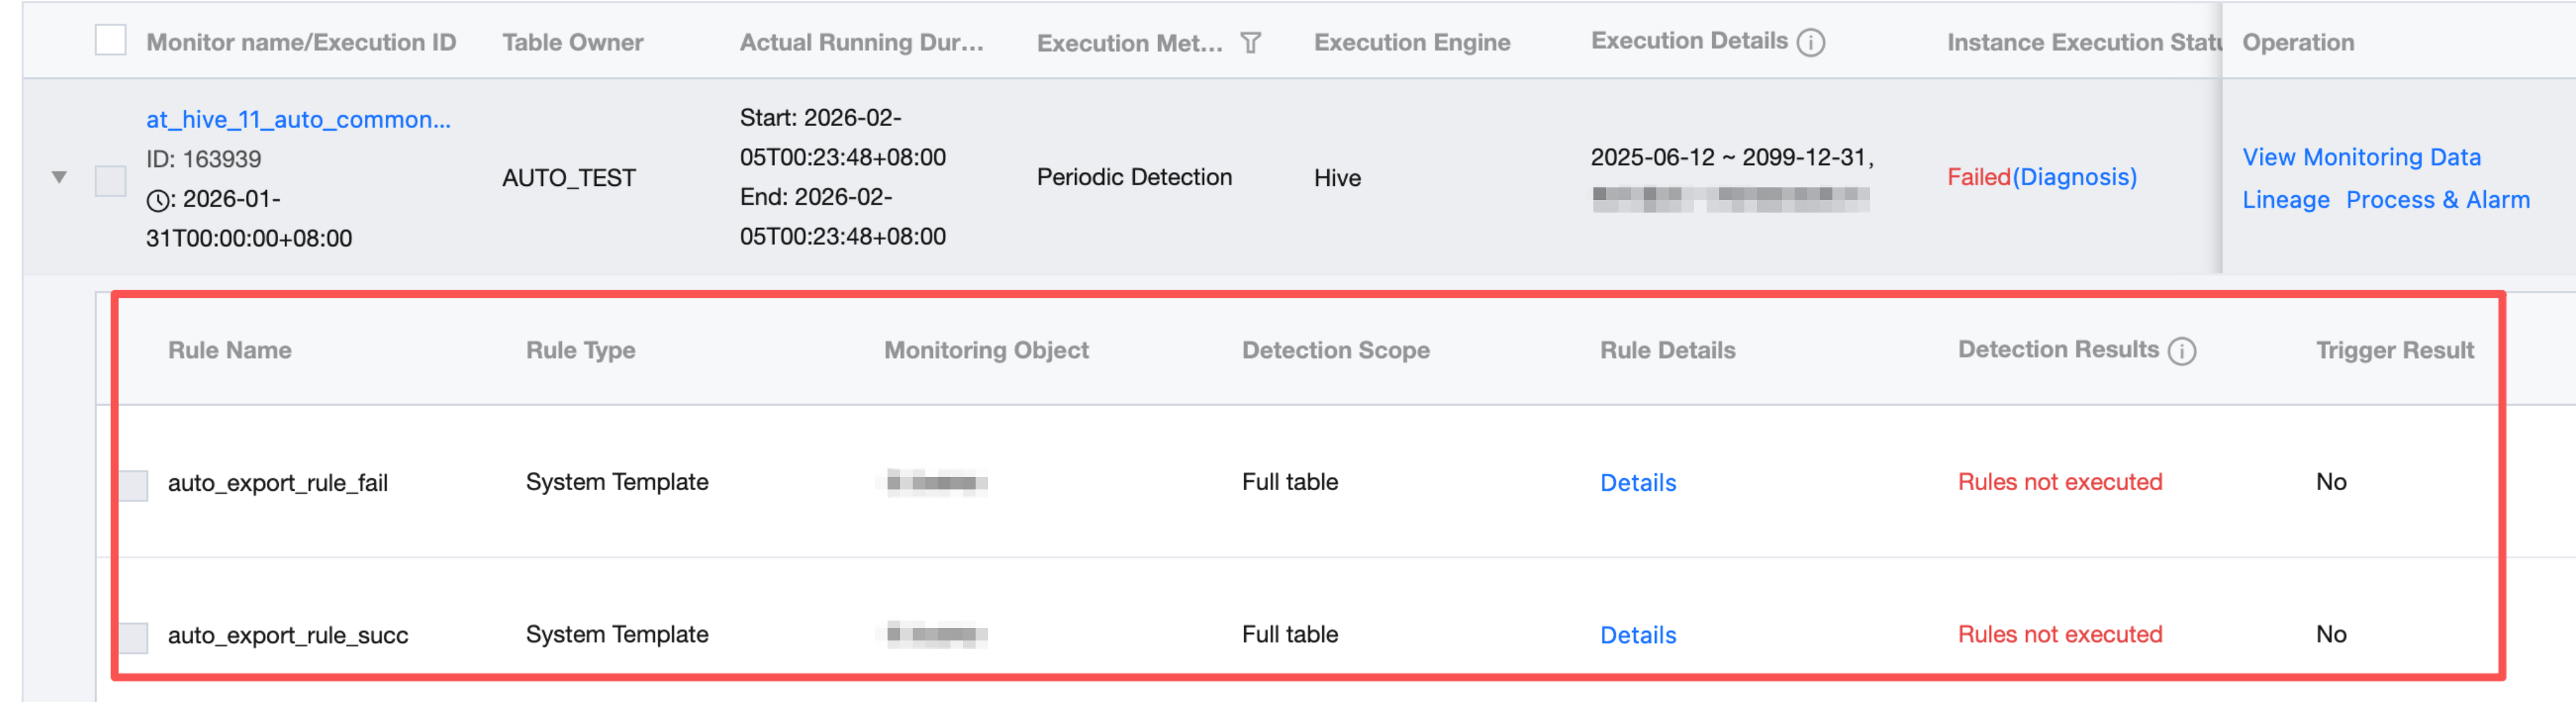The height and width of the screenshot is (702, 2576).
Task: Click the Detection Results info icon
Action: [x=2181, y=351]
